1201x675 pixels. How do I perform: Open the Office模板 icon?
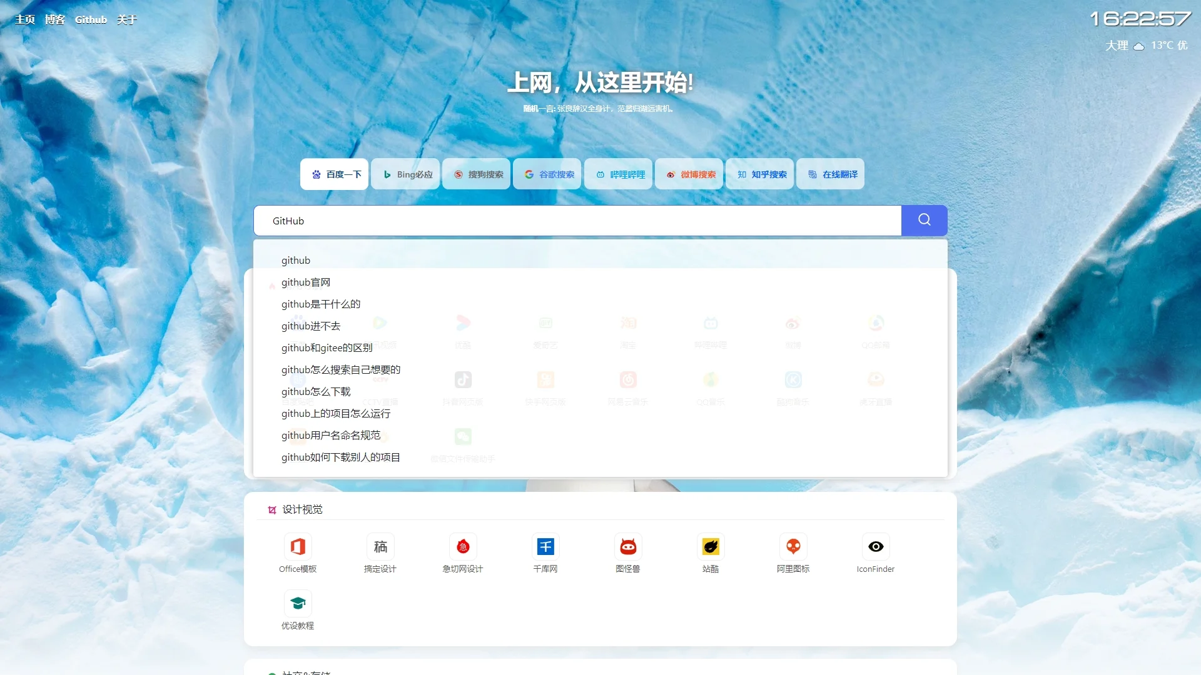[x=298, y=546]
